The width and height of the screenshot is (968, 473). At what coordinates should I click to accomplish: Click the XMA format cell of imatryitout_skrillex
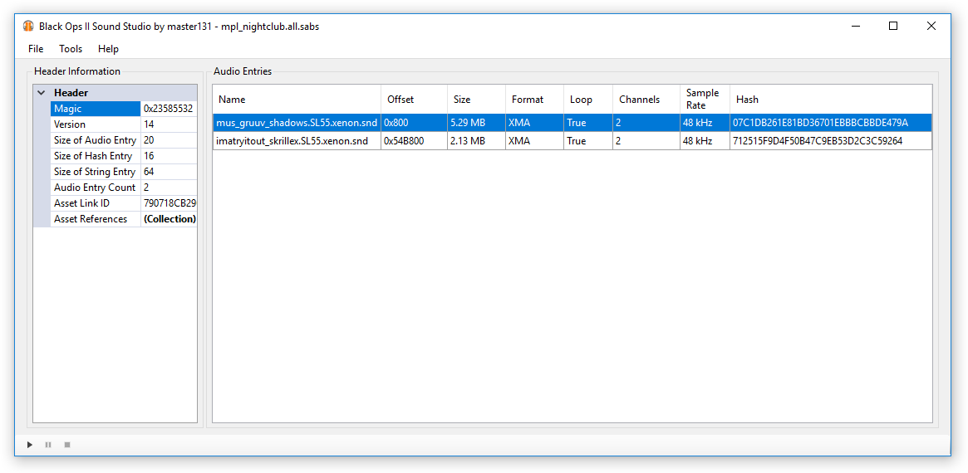pos(534,140)
